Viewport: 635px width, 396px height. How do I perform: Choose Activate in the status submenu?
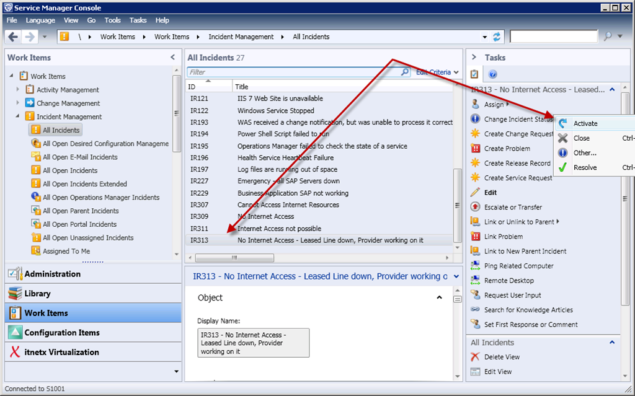coord(585,123)
